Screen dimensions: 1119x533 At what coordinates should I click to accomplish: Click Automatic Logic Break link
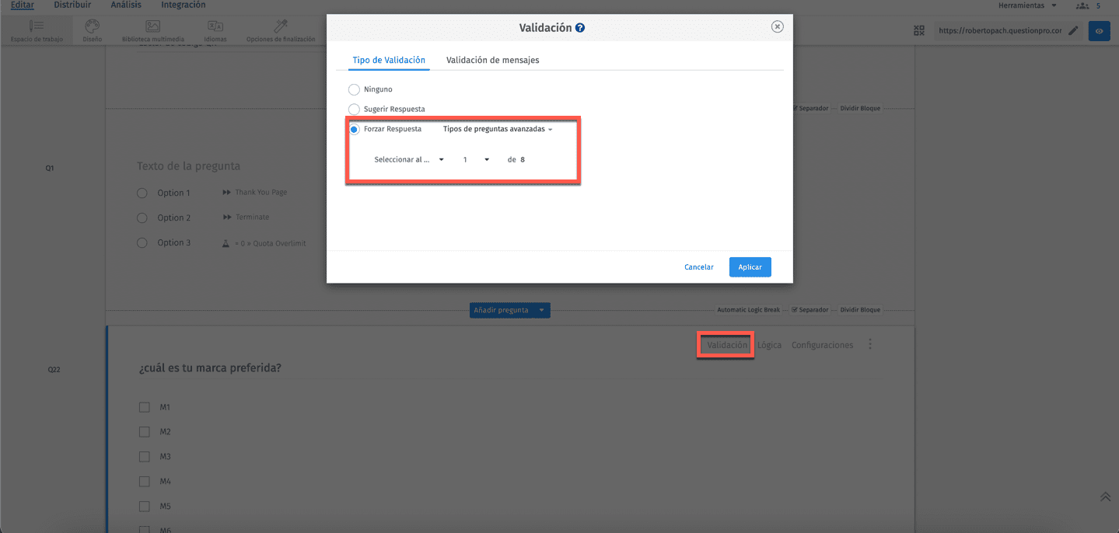(748, 310)
